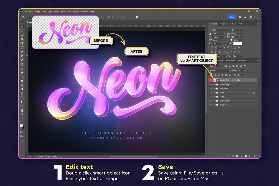Switch to the Paragraph tab
This screenshot has width=279, height=186.
(223, 24)
